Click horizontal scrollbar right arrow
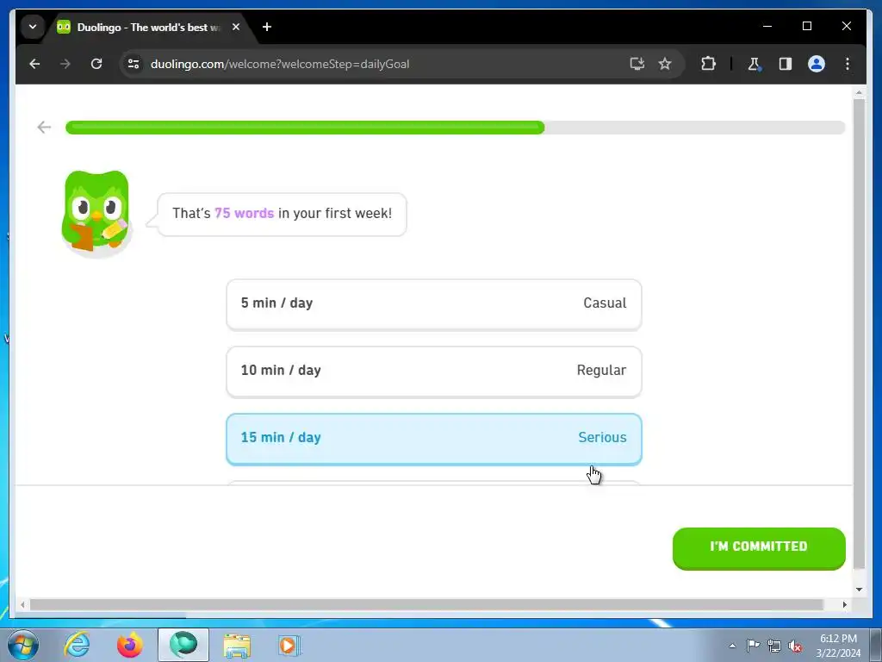The height and width of the screenshot is (662, 882). (844, 604)
